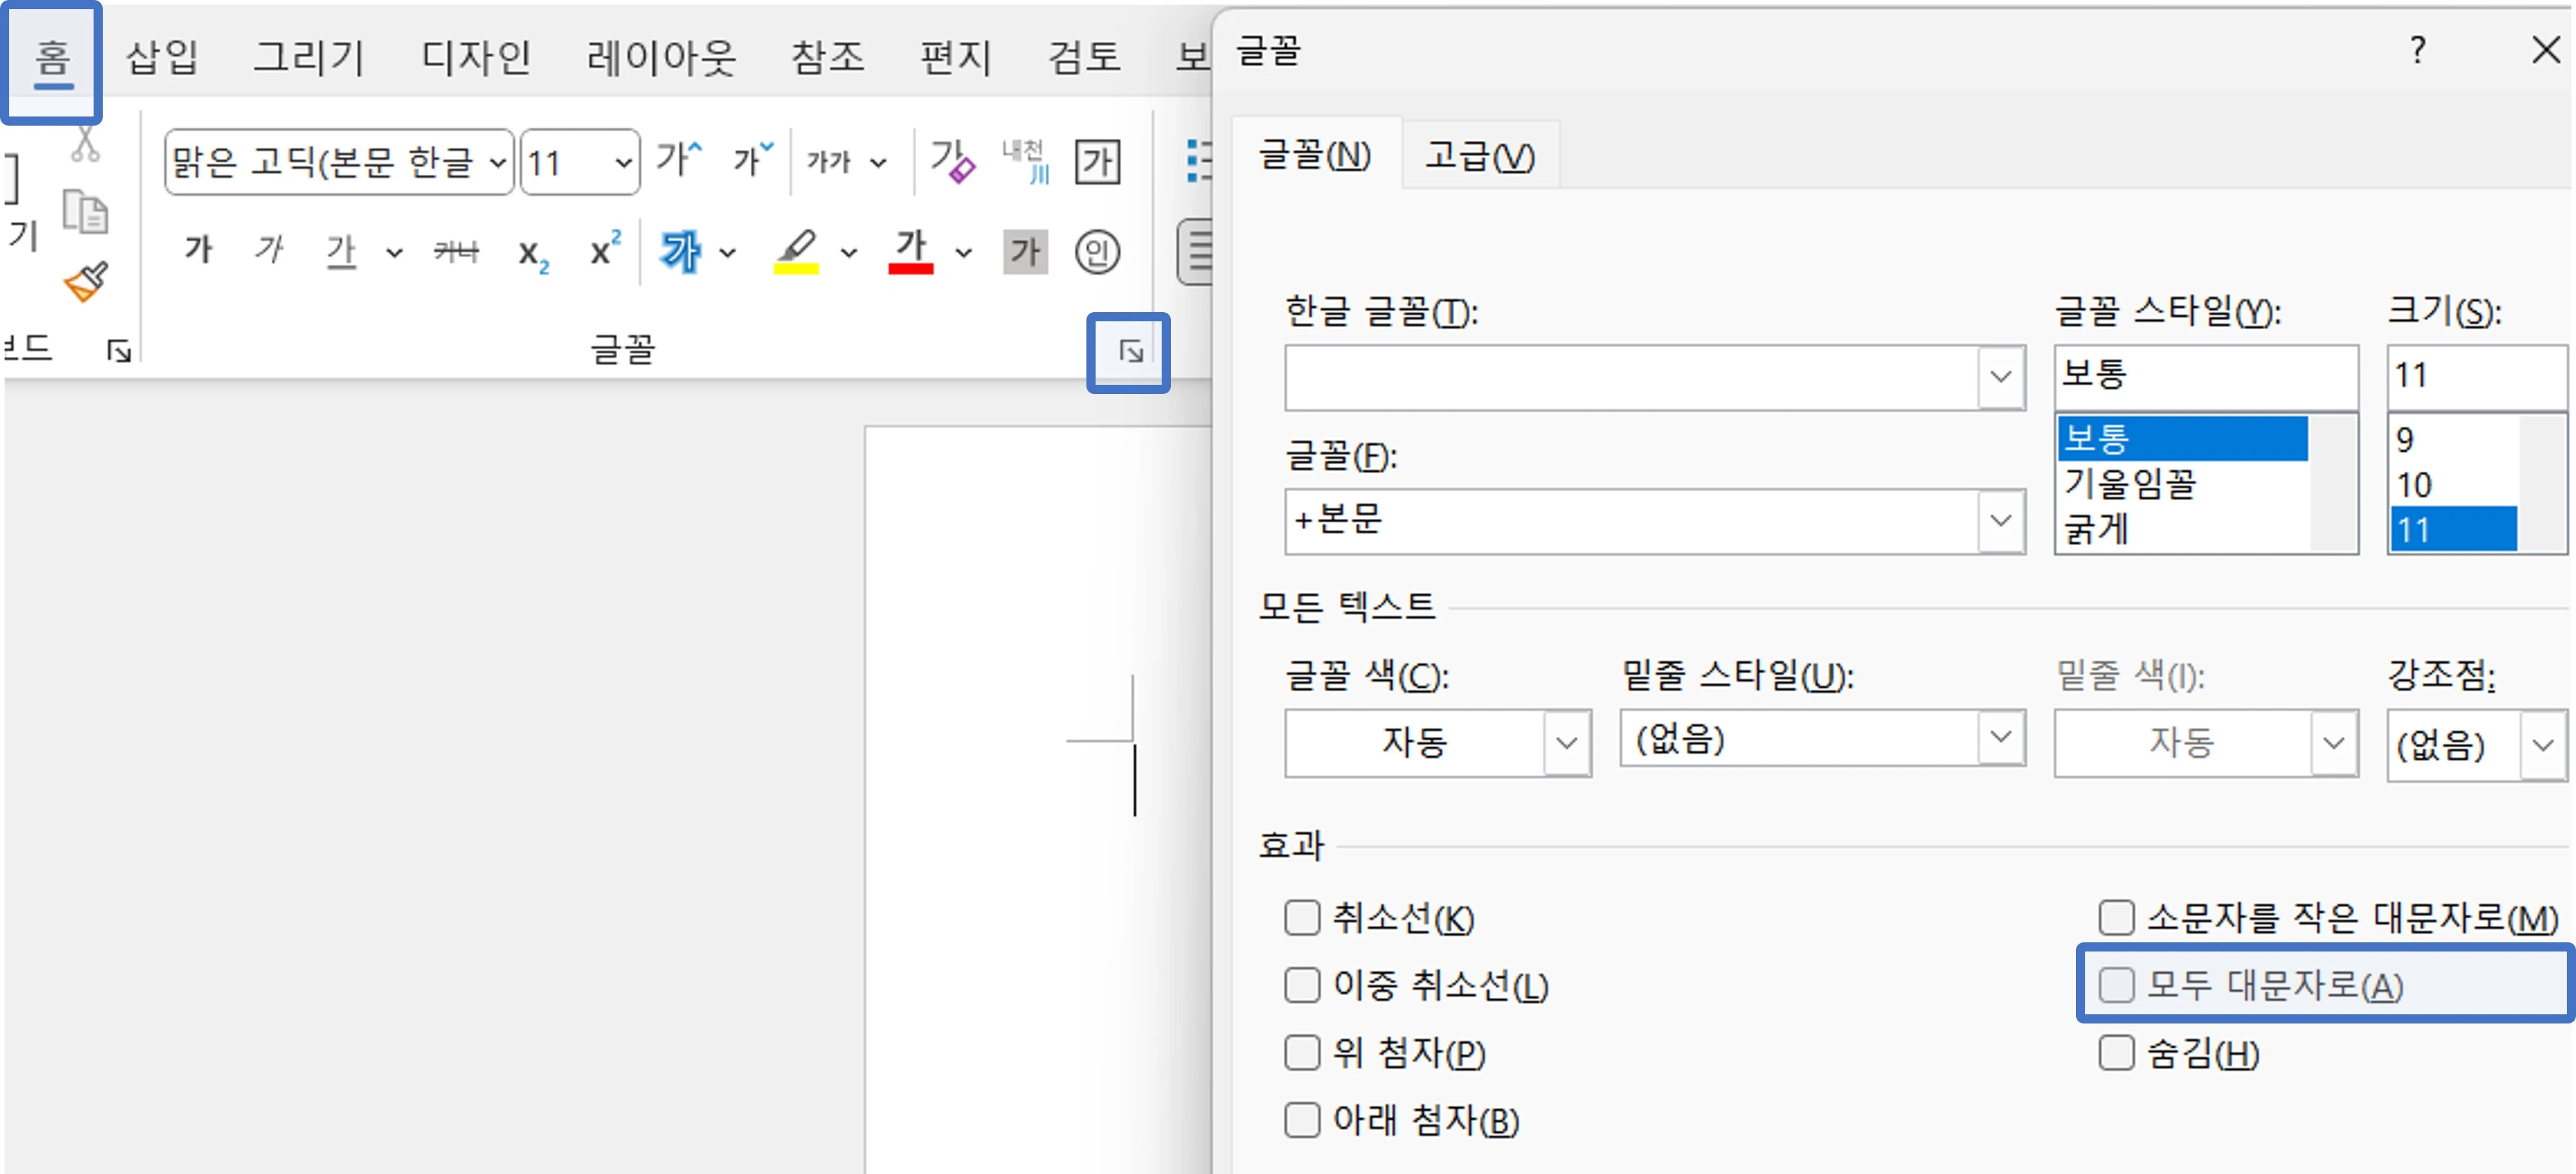Open the Font dialog launcher arrow
2576x1174 pixels.
(1130, 352)
